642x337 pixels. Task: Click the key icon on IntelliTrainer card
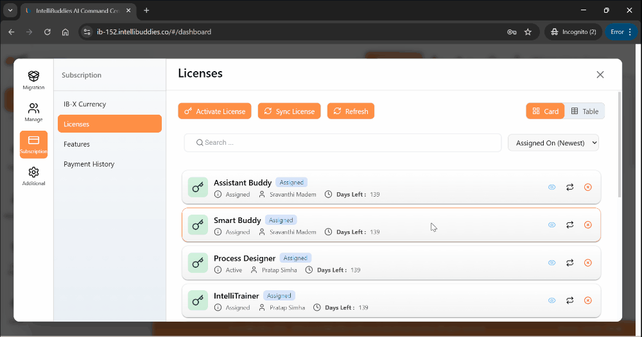click(198, 300)
